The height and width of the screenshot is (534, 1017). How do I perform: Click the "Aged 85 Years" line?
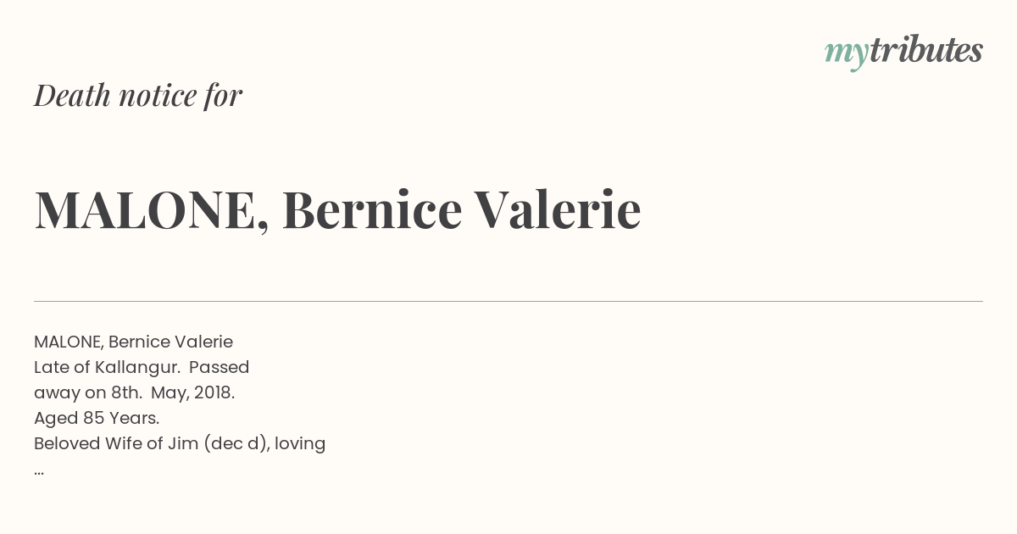pyautogui.click(x=97, y=419)
